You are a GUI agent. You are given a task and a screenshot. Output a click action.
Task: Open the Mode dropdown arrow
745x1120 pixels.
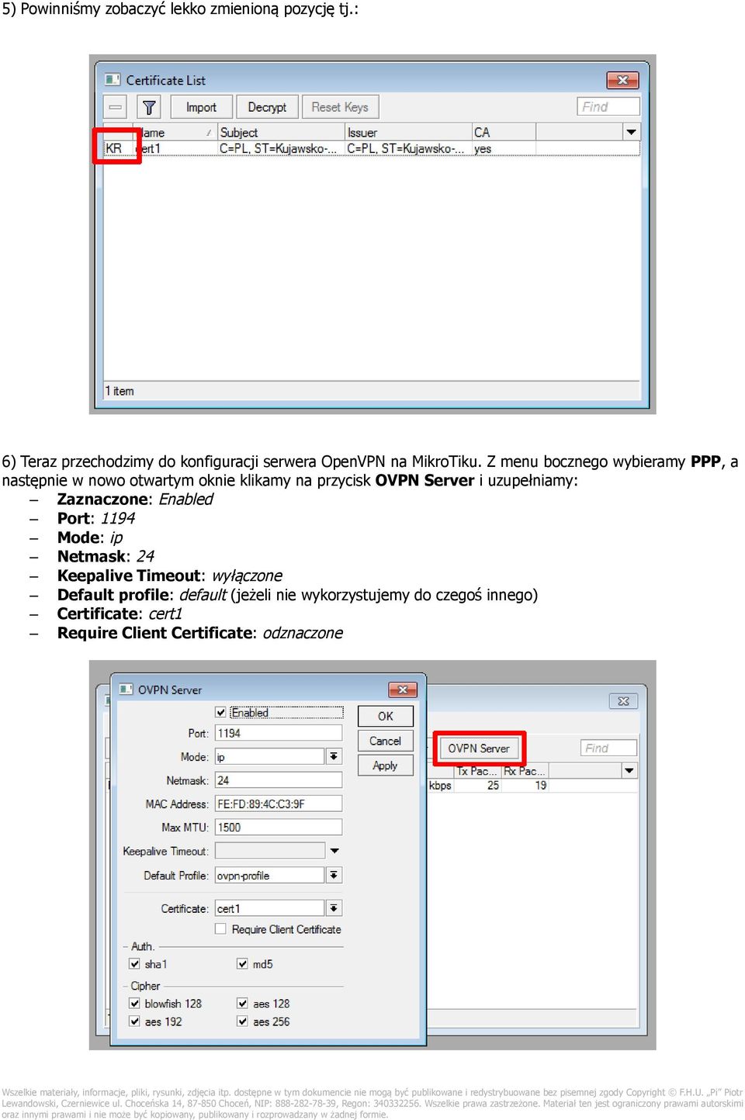click(334, 756)
